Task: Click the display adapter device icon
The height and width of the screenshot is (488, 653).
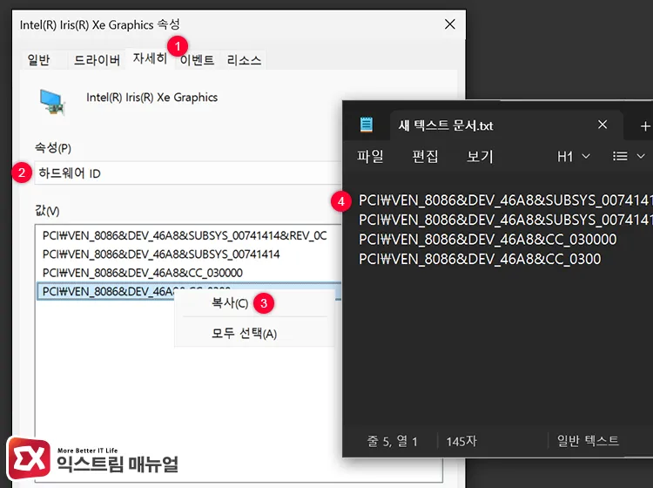Action: click(x=52, y=102)
